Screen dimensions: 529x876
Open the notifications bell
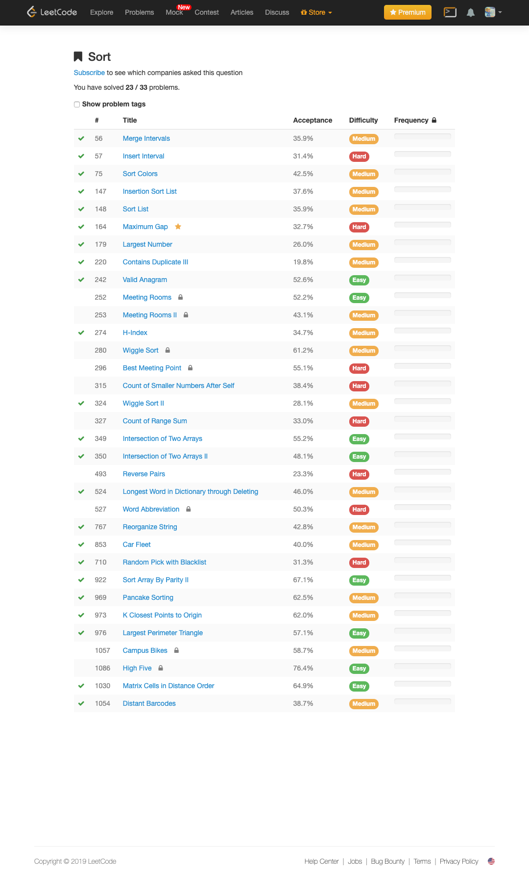coord(470,13)
